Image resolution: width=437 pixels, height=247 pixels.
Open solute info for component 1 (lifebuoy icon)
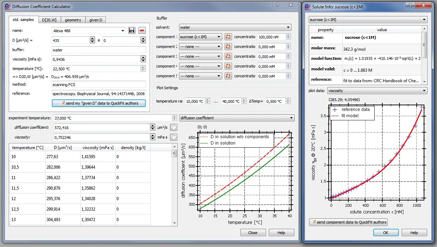(x=228, y=37)
